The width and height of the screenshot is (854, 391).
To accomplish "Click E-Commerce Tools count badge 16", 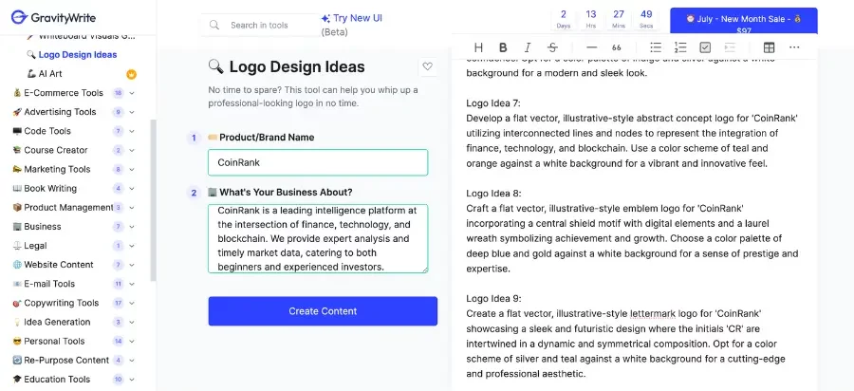I will tap(118, 93).
